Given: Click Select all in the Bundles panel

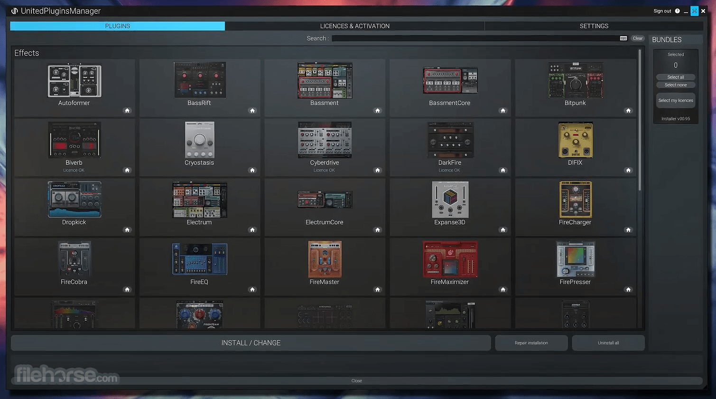Looking at the screenshot, I should [676, 77].
